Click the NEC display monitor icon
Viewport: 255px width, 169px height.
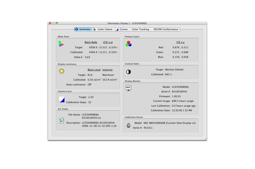[128, 88]
